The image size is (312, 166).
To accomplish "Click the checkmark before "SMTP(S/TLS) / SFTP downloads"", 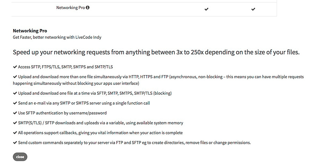I will (x=15, y=123).
